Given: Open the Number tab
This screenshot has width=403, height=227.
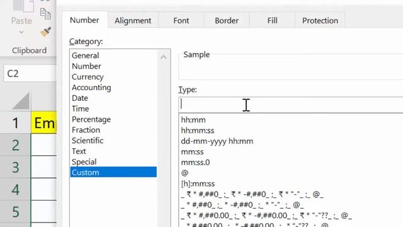Looking at the screenshot, I should [84, 20].
